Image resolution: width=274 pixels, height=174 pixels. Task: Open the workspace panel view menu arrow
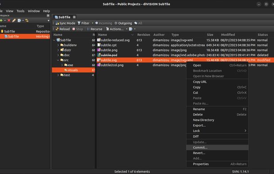48,21
